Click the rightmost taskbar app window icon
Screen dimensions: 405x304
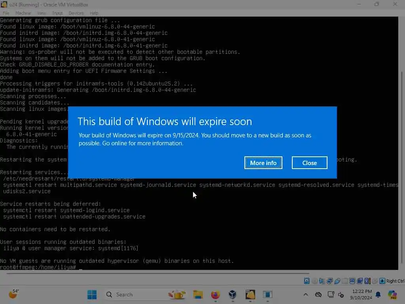tap(268, 294)
